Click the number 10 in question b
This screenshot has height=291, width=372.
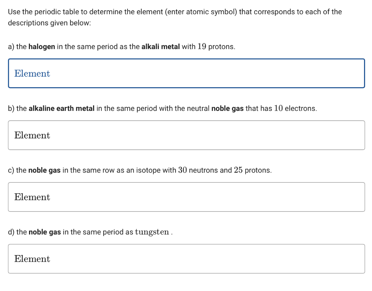[x=279, y=108]
